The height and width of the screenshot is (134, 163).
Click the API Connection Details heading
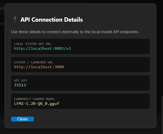point(52,20)
